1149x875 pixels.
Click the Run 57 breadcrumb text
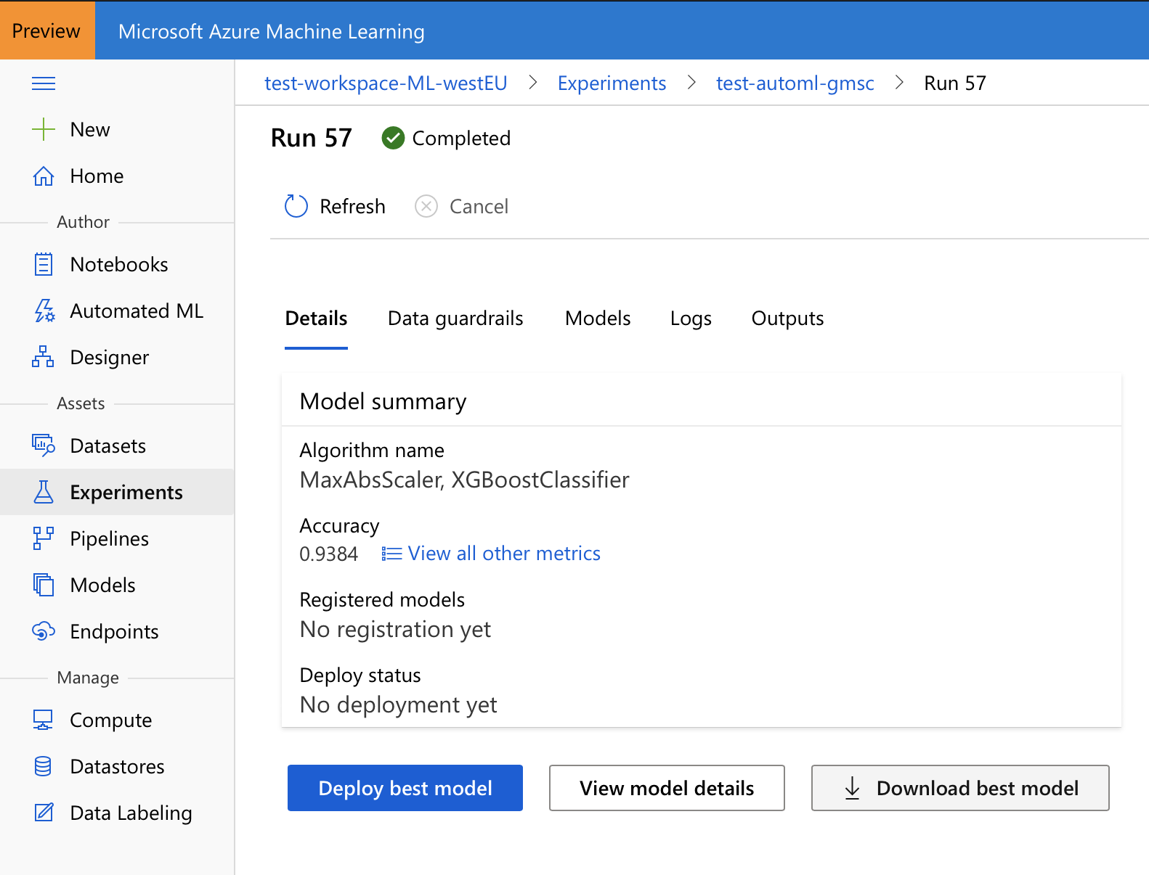[955, 83]
